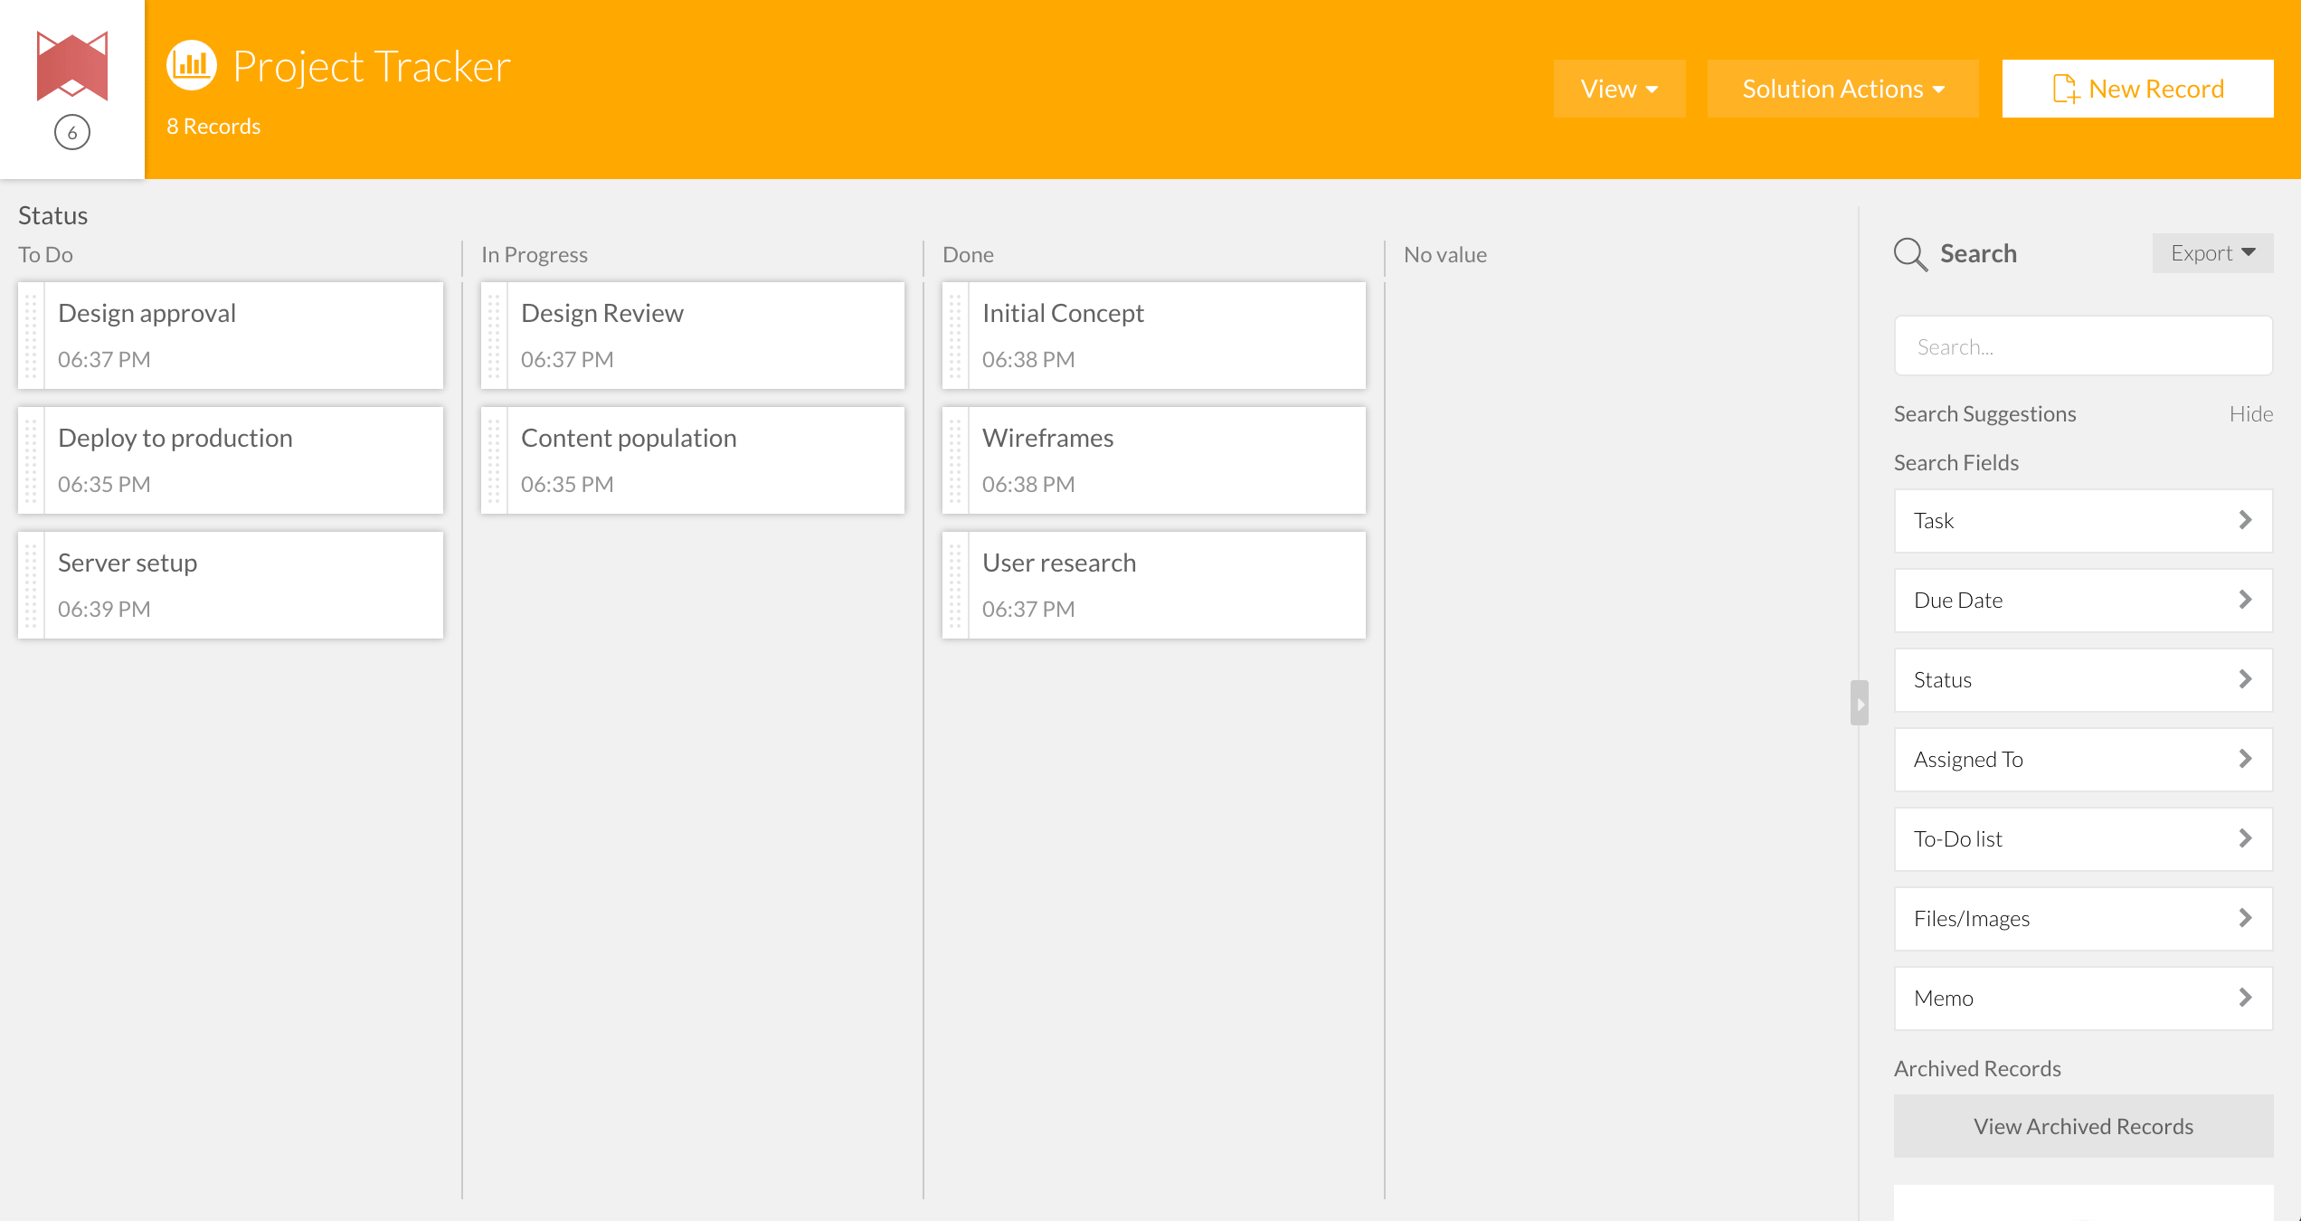Click the circled 6 notification badge
This screenshot has width=2301, height=1221.
coord(72,133)
